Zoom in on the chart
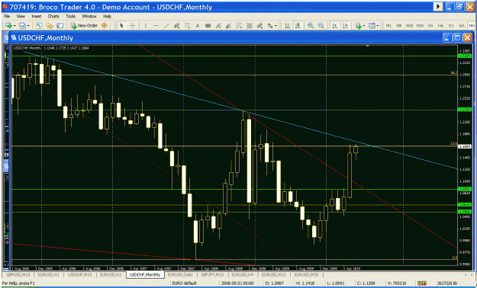 (x=311, y=26)
